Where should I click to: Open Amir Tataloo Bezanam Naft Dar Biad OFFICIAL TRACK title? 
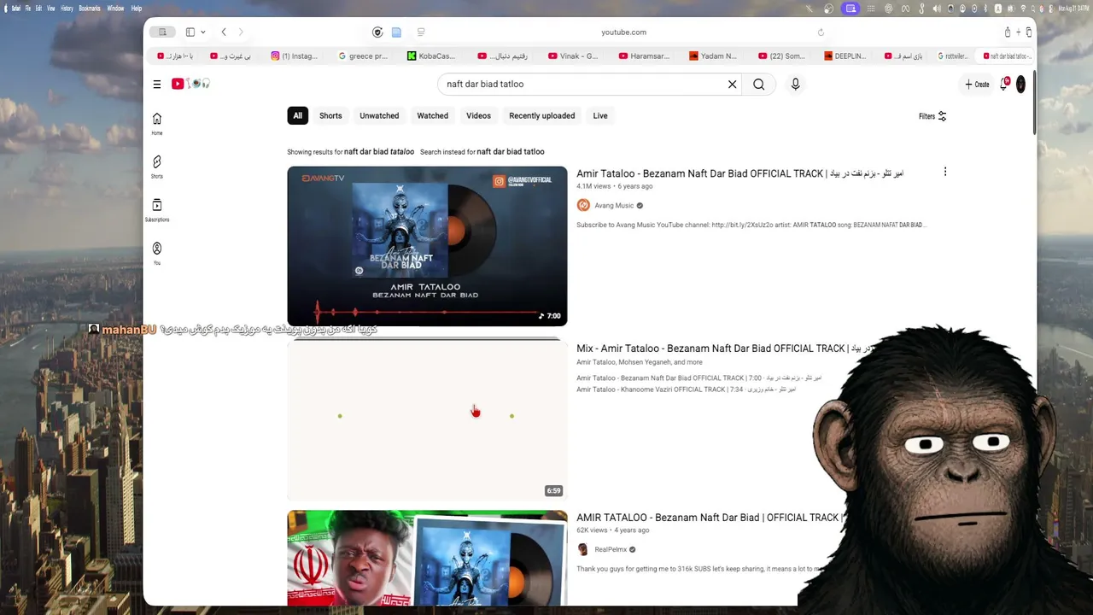point(739,173)
